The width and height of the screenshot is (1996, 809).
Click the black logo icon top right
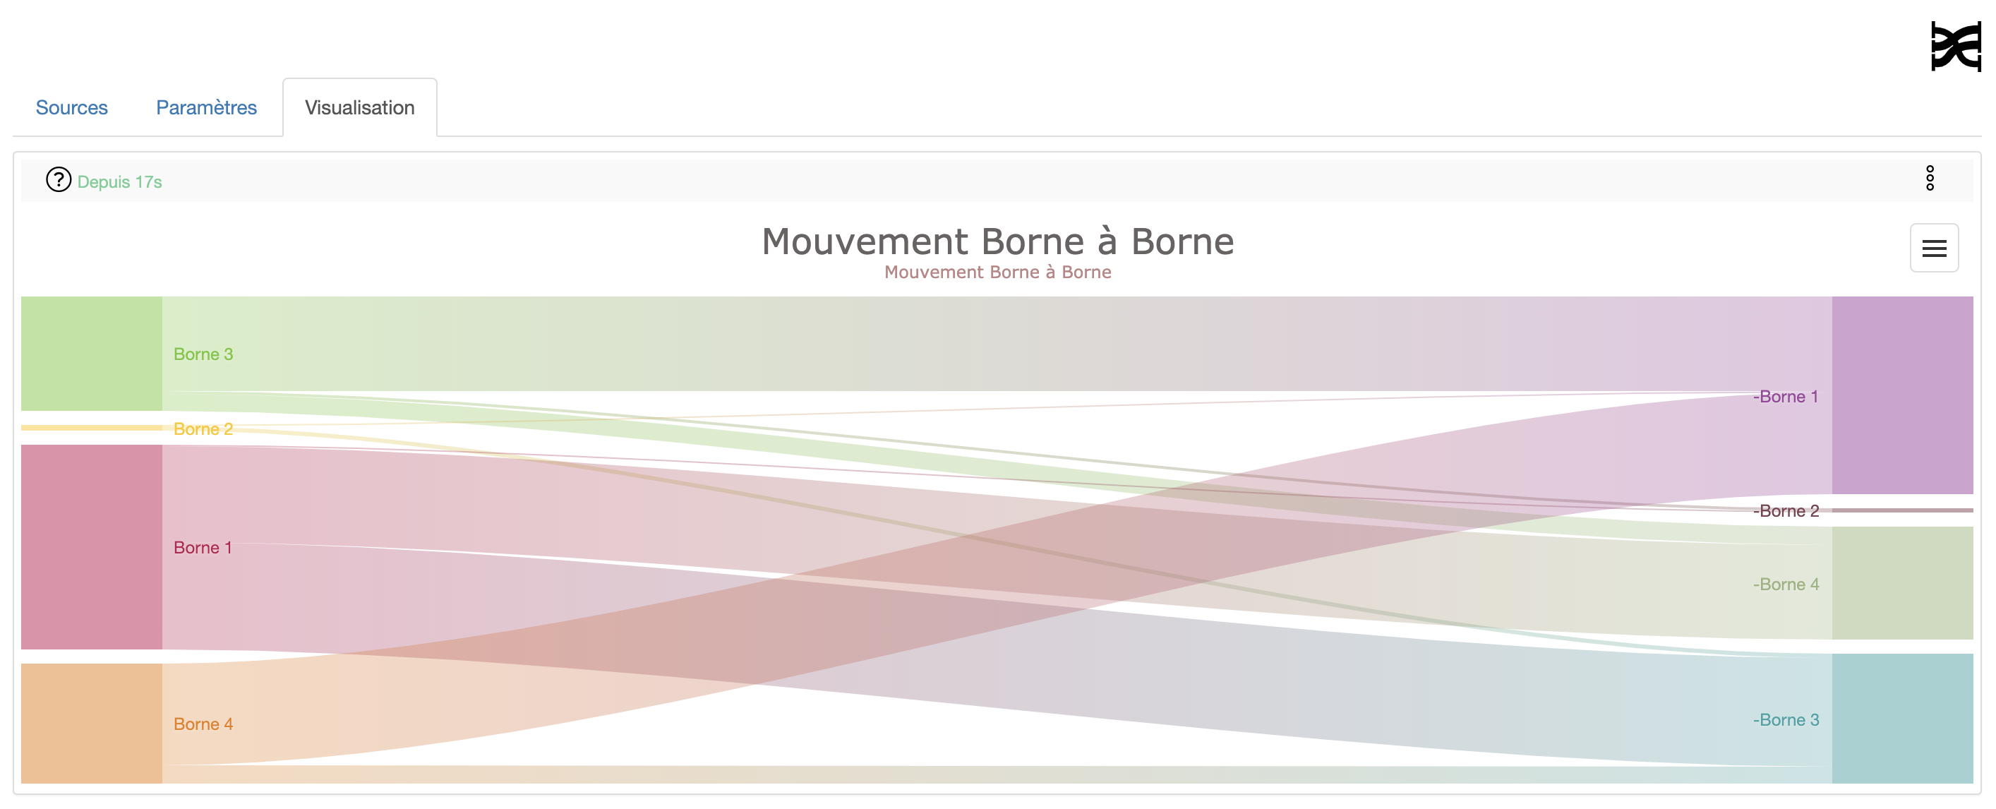[1955, 47]
